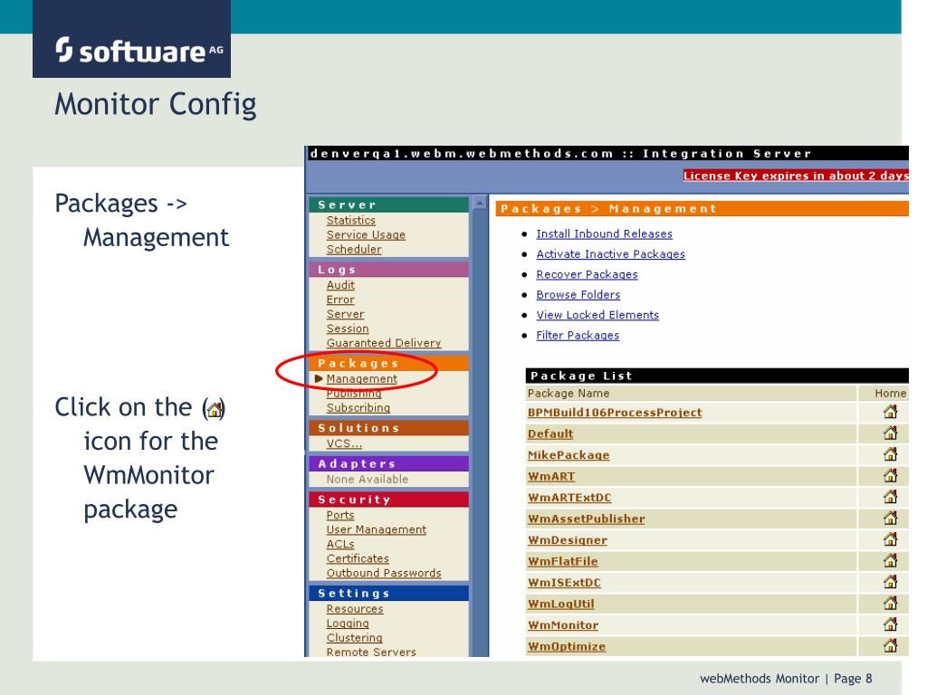Screen dimensions: 927x695
Task: Open Outbound Passwords under Security
Action: (384, 573)
